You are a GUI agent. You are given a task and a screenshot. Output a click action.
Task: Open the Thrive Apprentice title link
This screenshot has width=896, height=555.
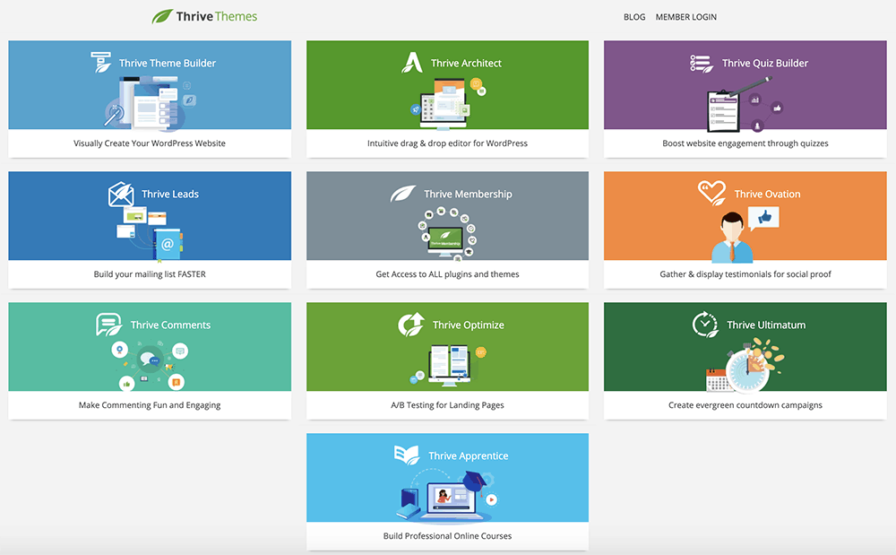click(x=469, y=455)
